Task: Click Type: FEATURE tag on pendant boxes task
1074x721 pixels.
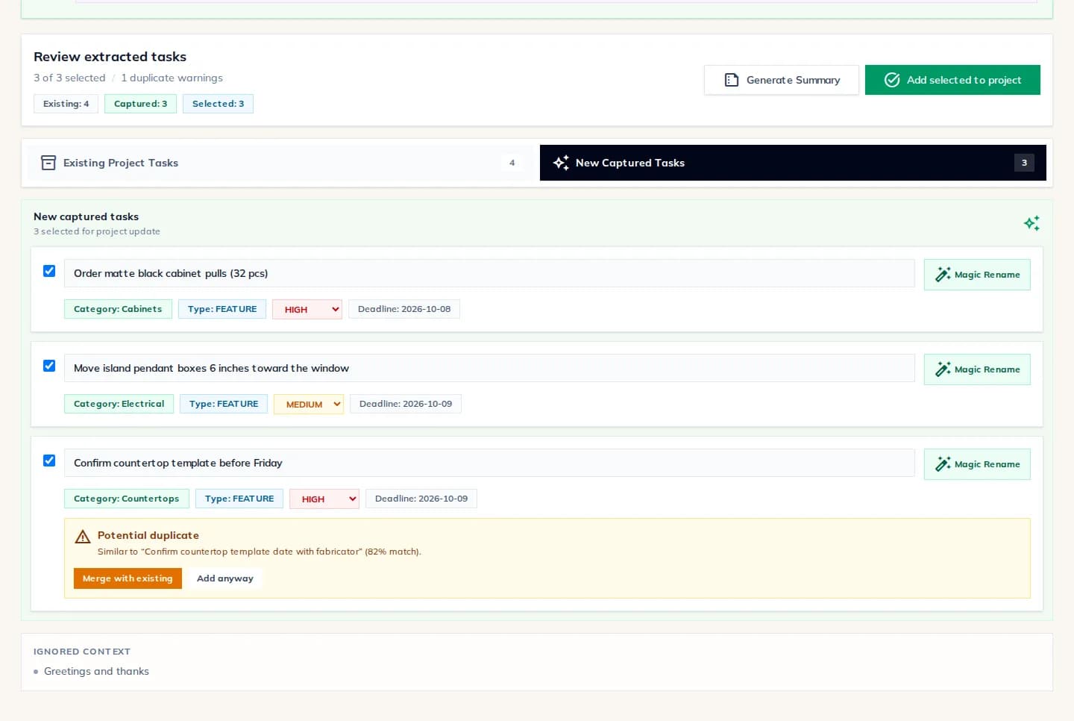Action: (224, 404)
